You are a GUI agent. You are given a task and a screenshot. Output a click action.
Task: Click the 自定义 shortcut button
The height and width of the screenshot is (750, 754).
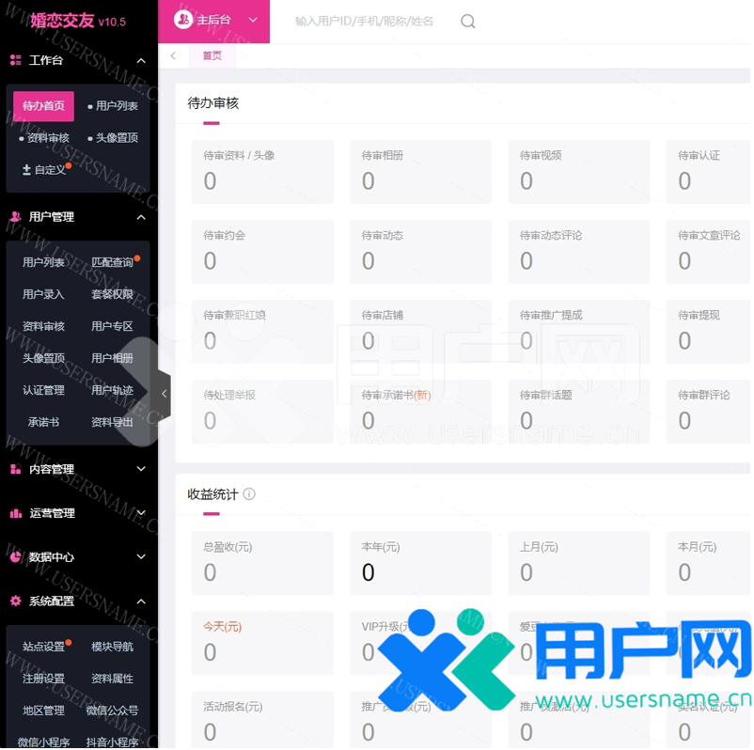point(44,170)
